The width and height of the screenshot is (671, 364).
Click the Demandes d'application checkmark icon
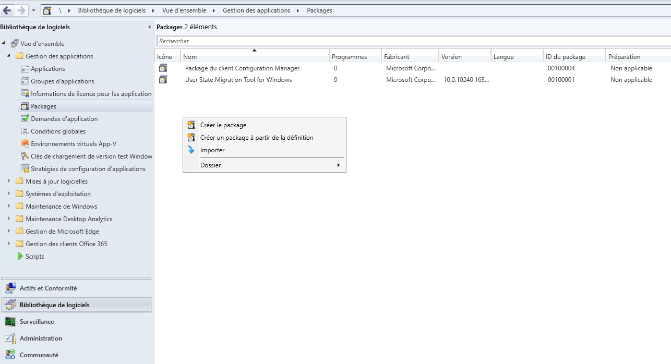point(25,119)
